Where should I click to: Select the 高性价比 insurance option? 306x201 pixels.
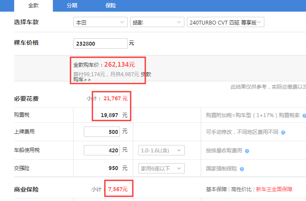pos(242,189)
